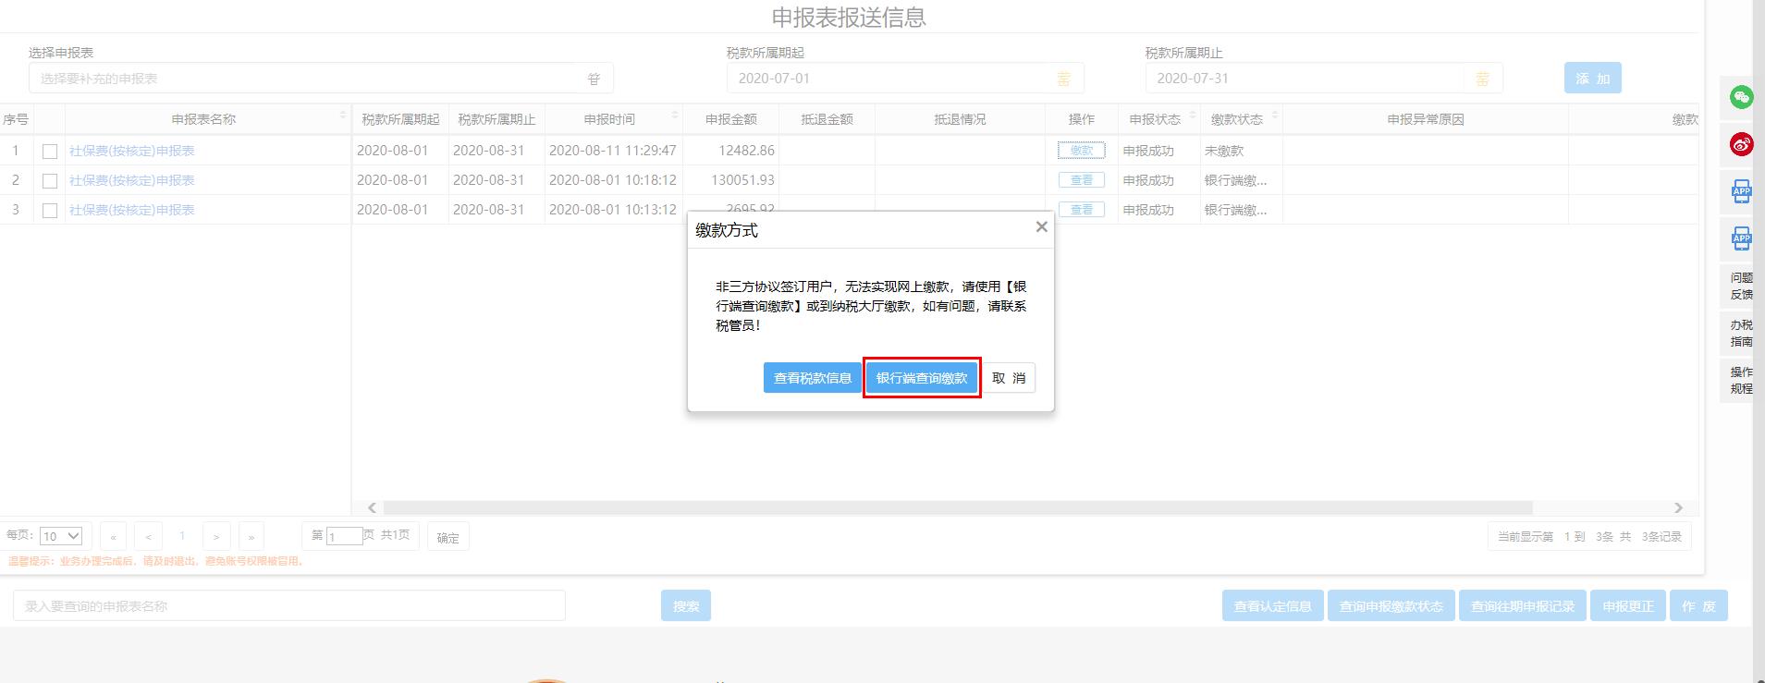
Task: Click the 税款所属期起 date field 2020-07-01
Action: tap(904, 79)
